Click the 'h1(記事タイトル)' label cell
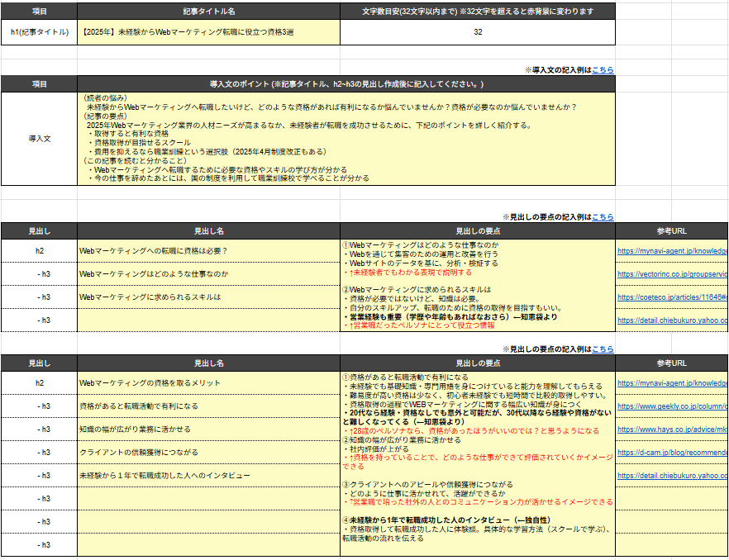 [40, 32]
